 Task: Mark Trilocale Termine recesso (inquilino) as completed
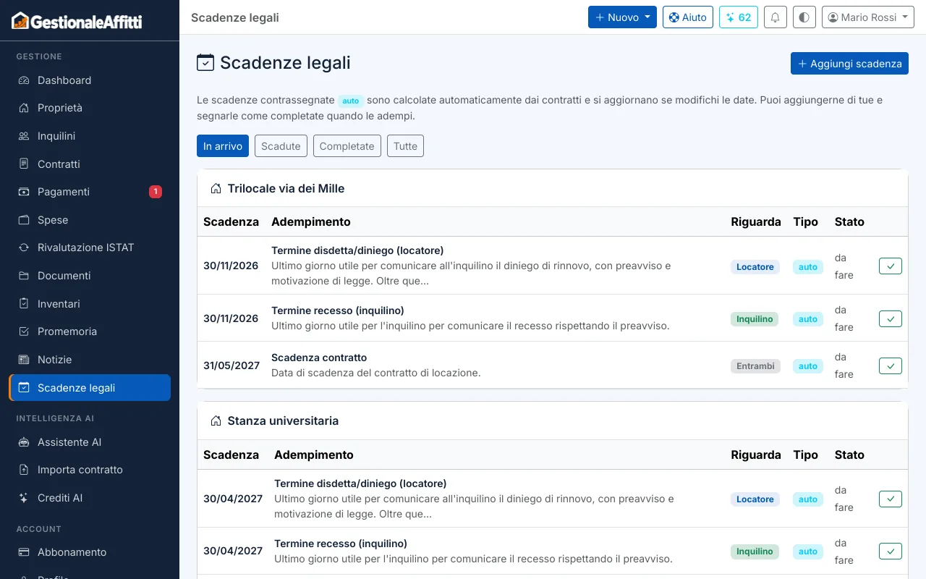(x=891, y=318)
